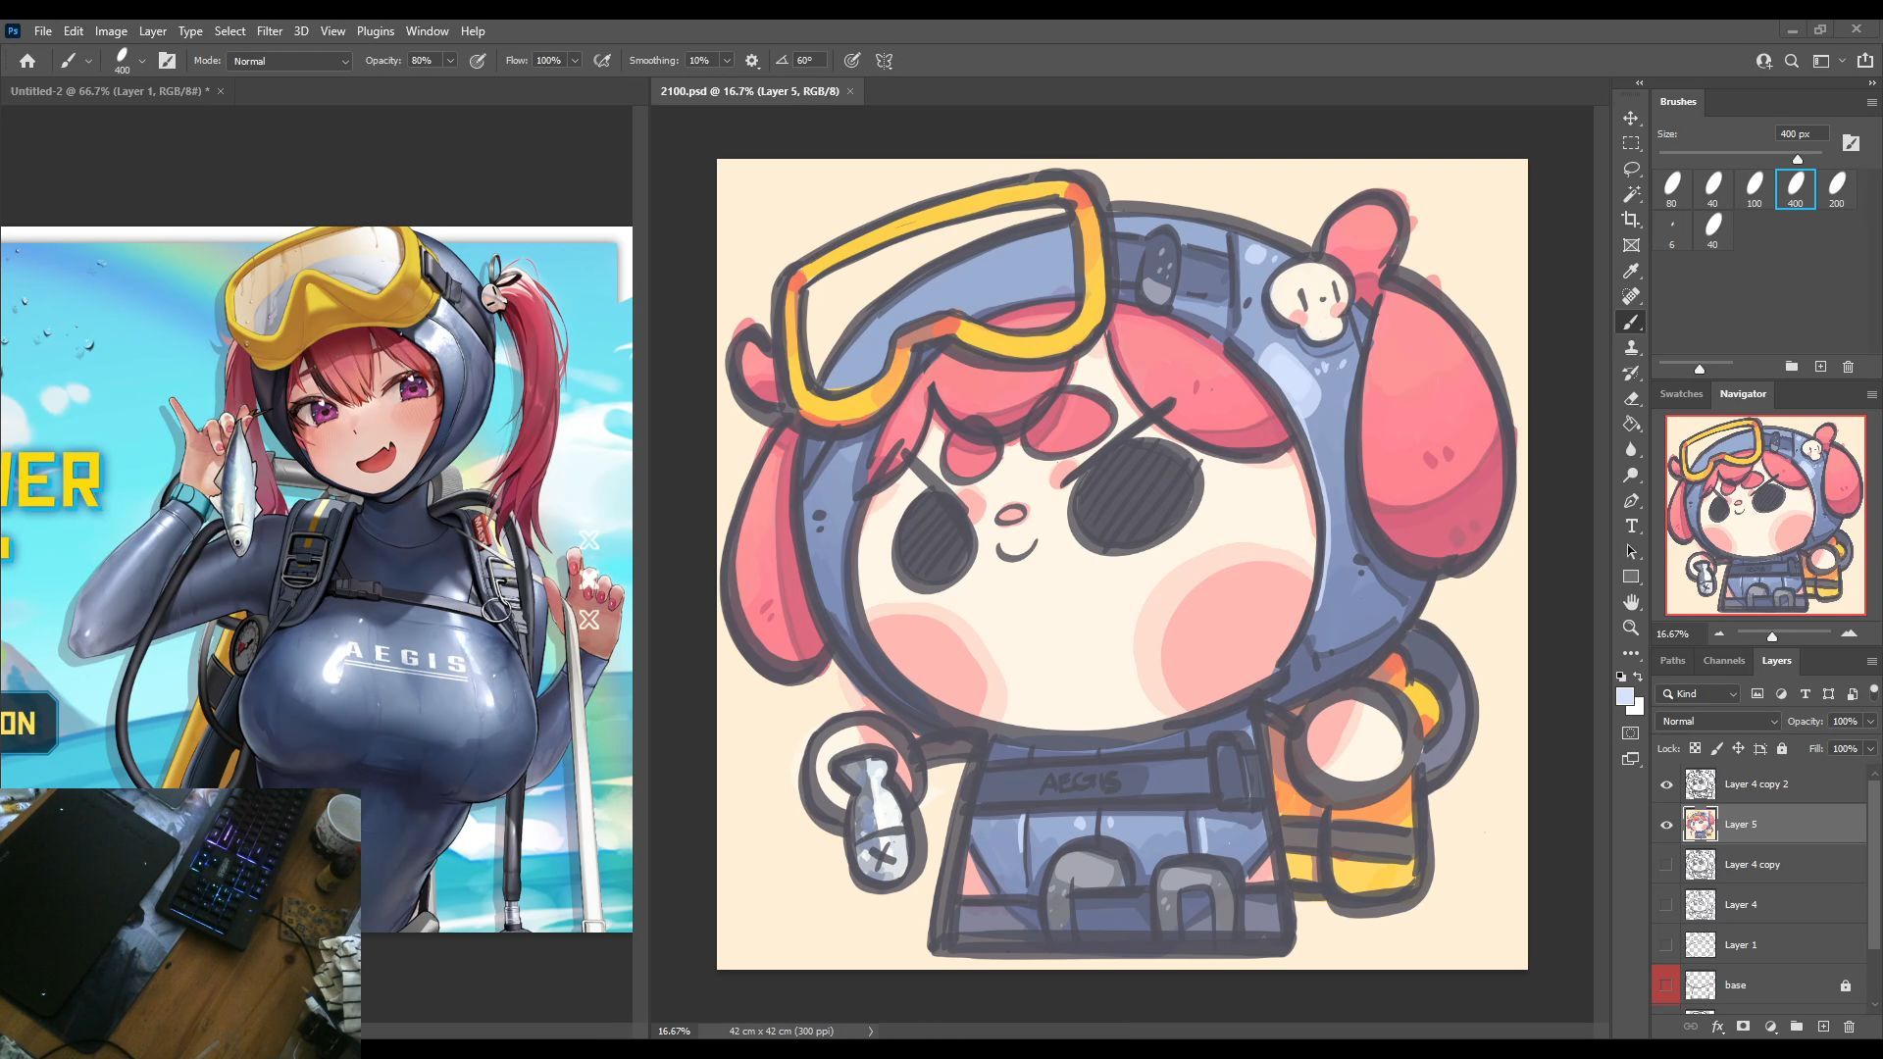Viewport: 1883px width, 1059px height.
Task: Select the Rectangular Marquee tool
Action: 1631,143
